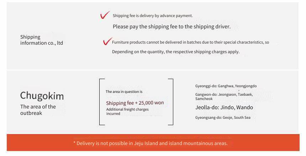The image size is (306, 156).
Task: Click 'The area of the outbreak' subtitle
Action: (38, 110)
